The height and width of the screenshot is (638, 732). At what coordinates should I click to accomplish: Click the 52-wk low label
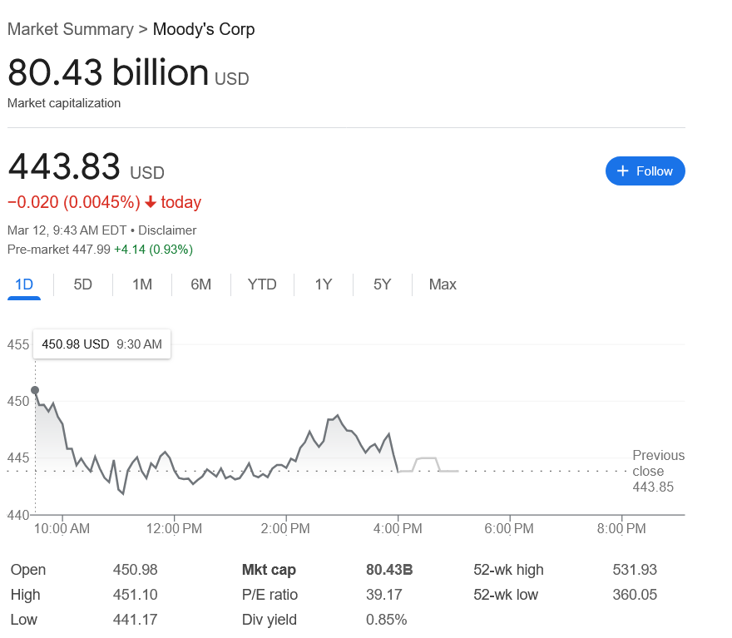pyautogui.click(x=506, y=595)
